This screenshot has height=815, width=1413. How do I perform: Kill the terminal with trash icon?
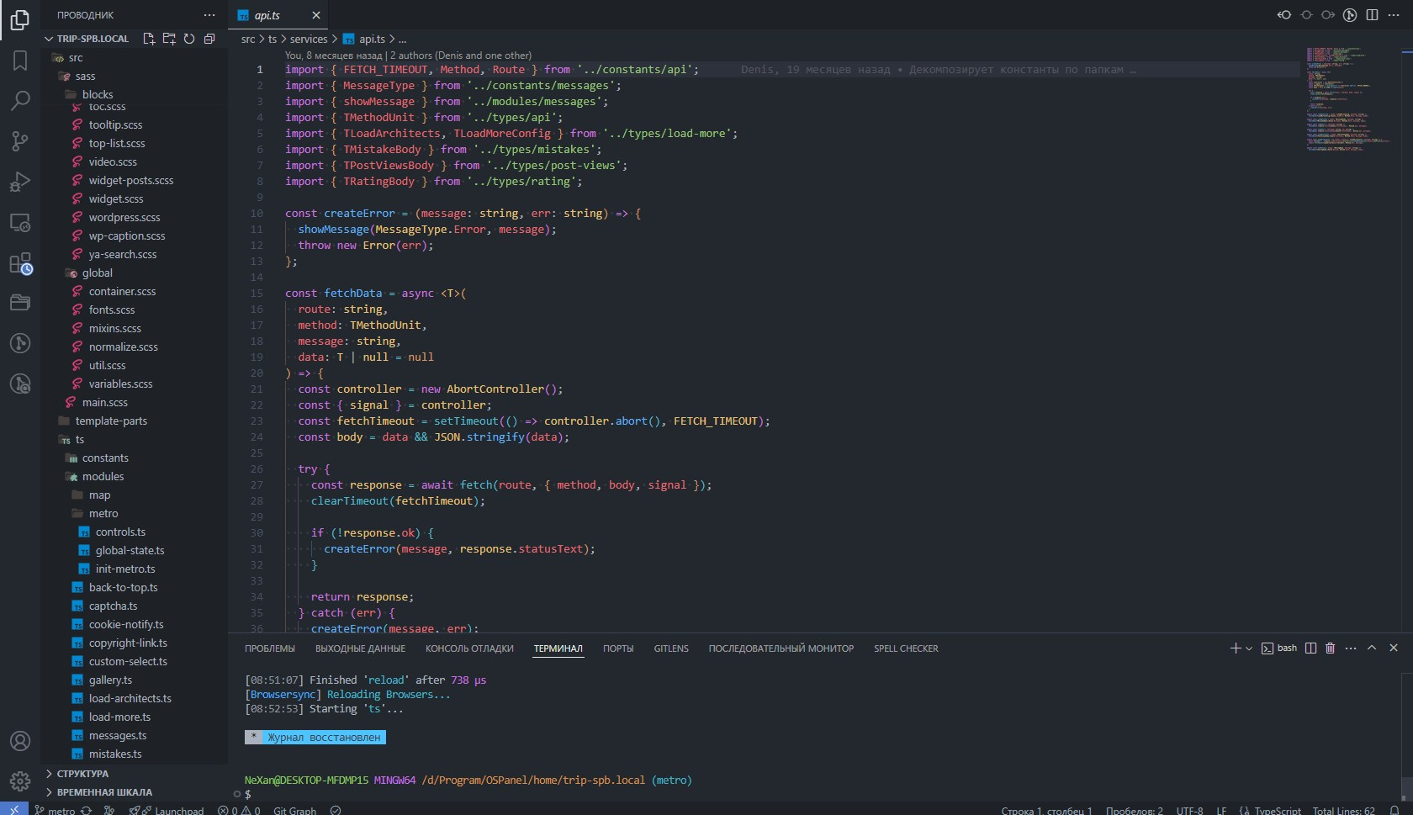(x=1330, y=648)
